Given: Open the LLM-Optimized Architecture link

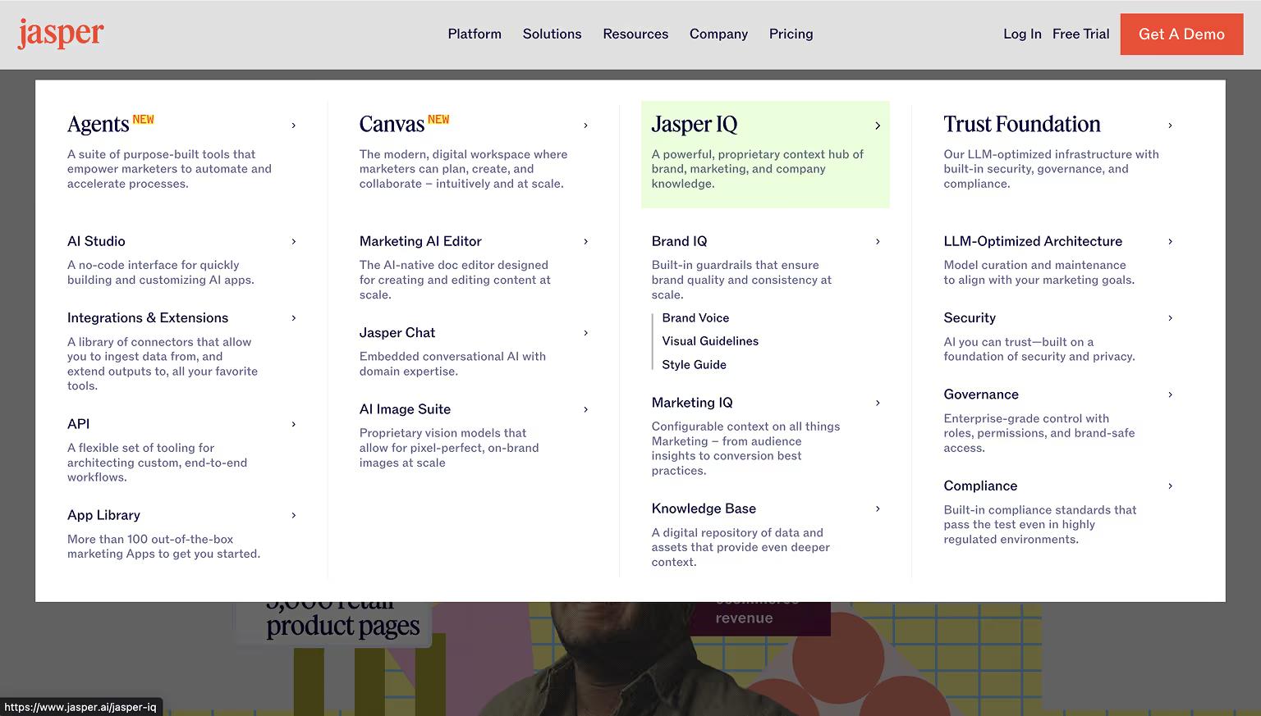Looking at the screenshot, I should pyautogui.click(x=1033, y=241).
